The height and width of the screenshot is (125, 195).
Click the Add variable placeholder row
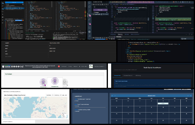pyautogui.click(x=59, y=57)
